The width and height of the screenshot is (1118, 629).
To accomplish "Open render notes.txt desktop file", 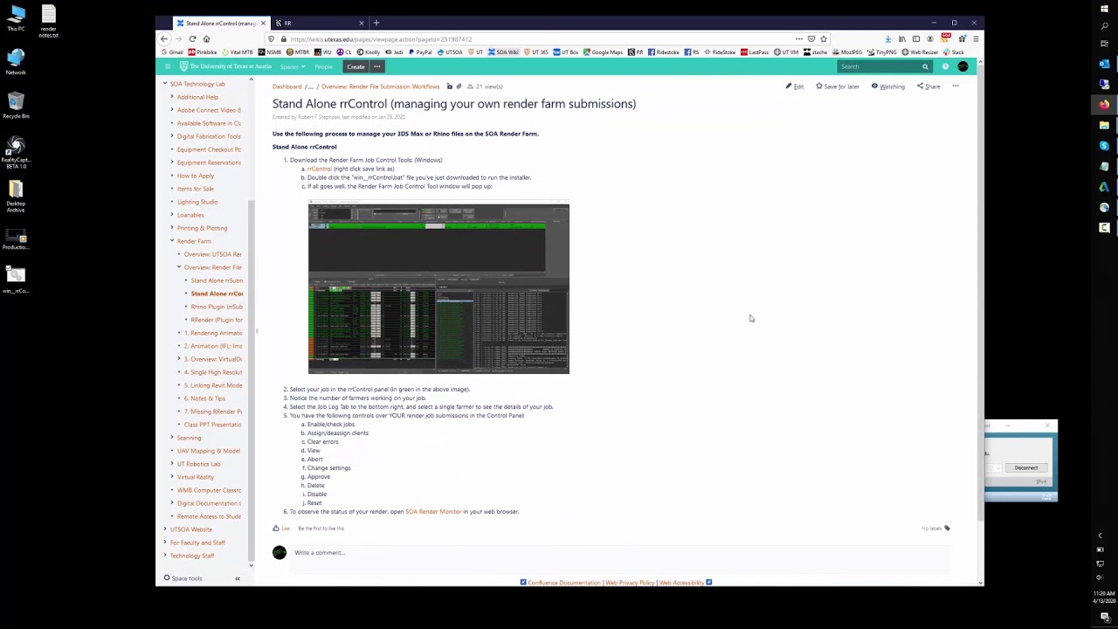I will [48, 22].
